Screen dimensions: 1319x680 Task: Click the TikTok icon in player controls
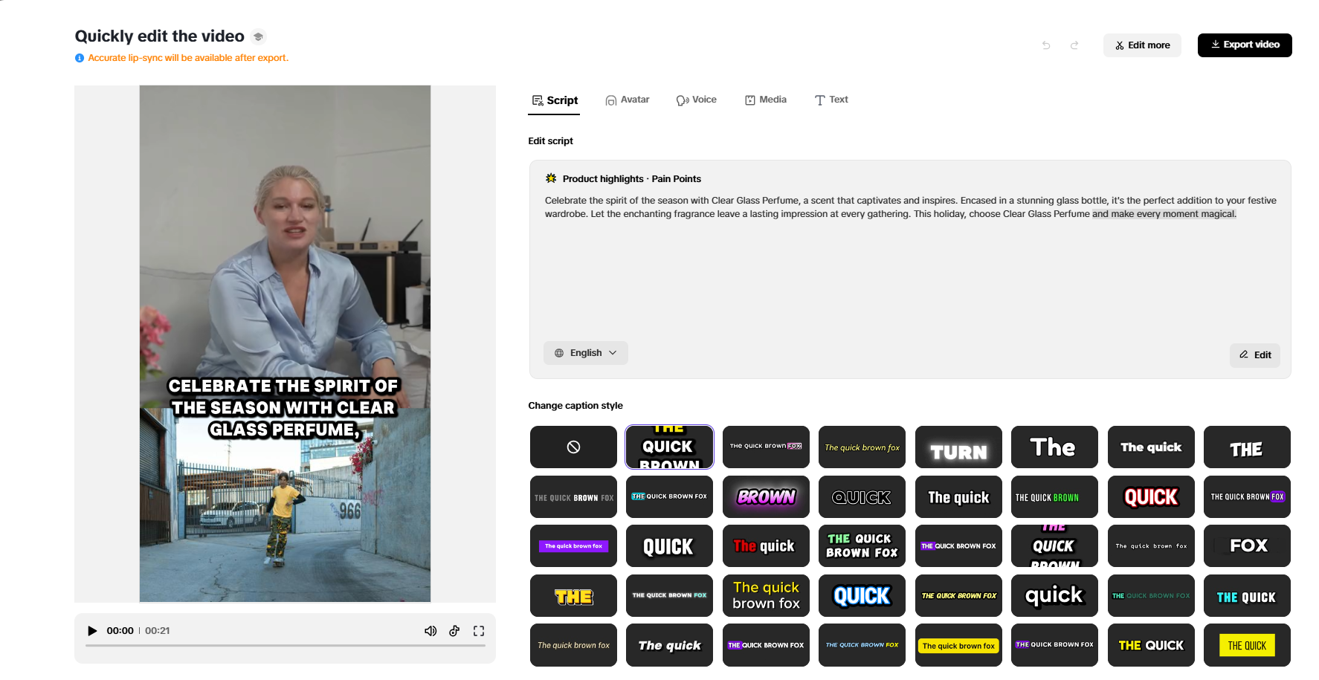tap(454, 631)
